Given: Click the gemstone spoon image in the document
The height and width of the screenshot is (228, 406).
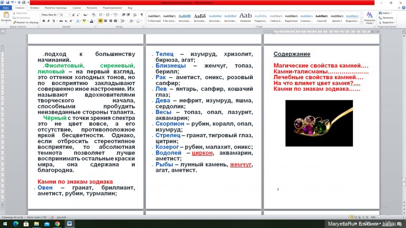Looking at the screenshot, I should point(319,123).
